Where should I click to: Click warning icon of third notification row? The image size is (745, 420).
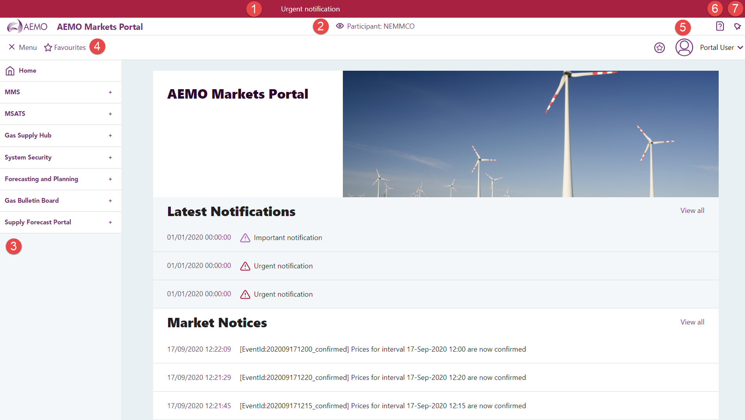pos(245,294)
